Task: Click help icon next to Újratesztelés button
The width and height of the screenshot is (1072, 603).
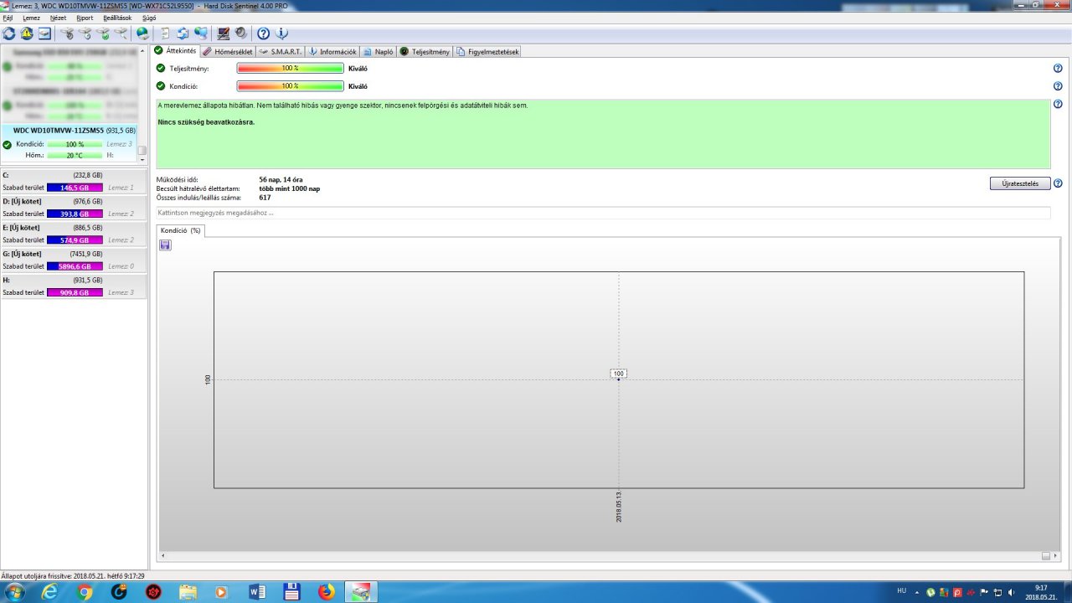Action: coord(1058,183)
